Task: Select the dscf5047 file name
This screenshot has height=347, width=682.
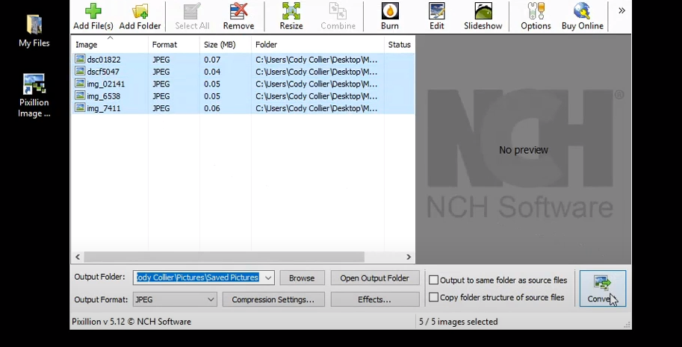Action: pos(102,72)
